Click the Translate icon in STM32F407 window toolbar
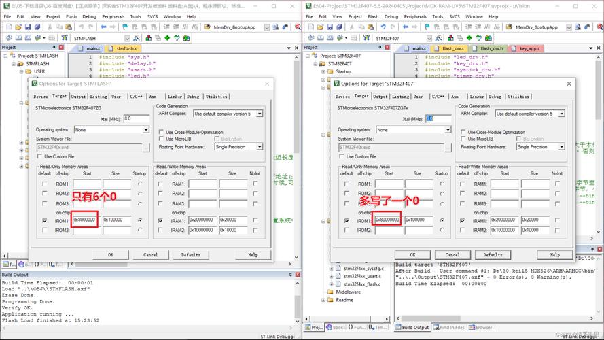The width and height of the screenshot is (604, 340). pos(310,38)
